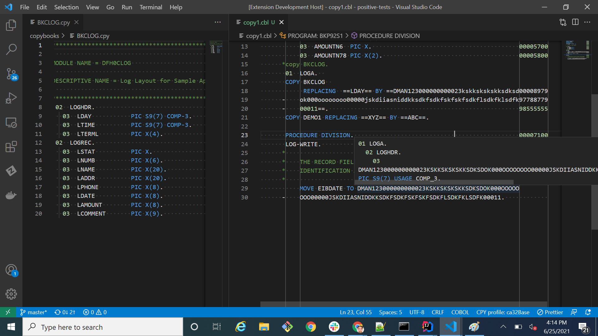Change Ln 23, Col 55 cursor position
598x336 pixels.
(x=356, y=312)
